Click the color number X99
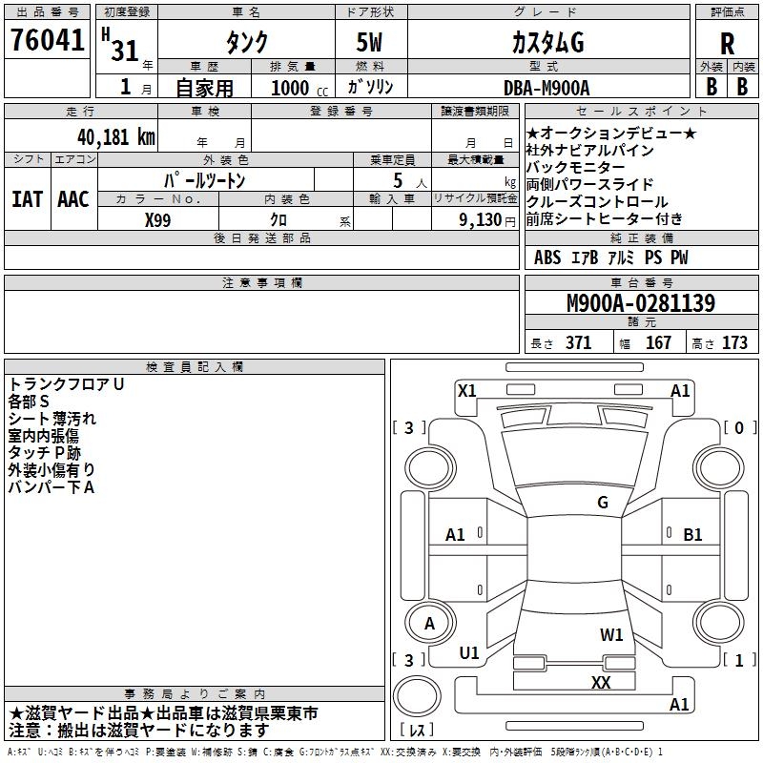Viewport: 763px width, 763px height. pyautogui.click(x=157, y=220)
